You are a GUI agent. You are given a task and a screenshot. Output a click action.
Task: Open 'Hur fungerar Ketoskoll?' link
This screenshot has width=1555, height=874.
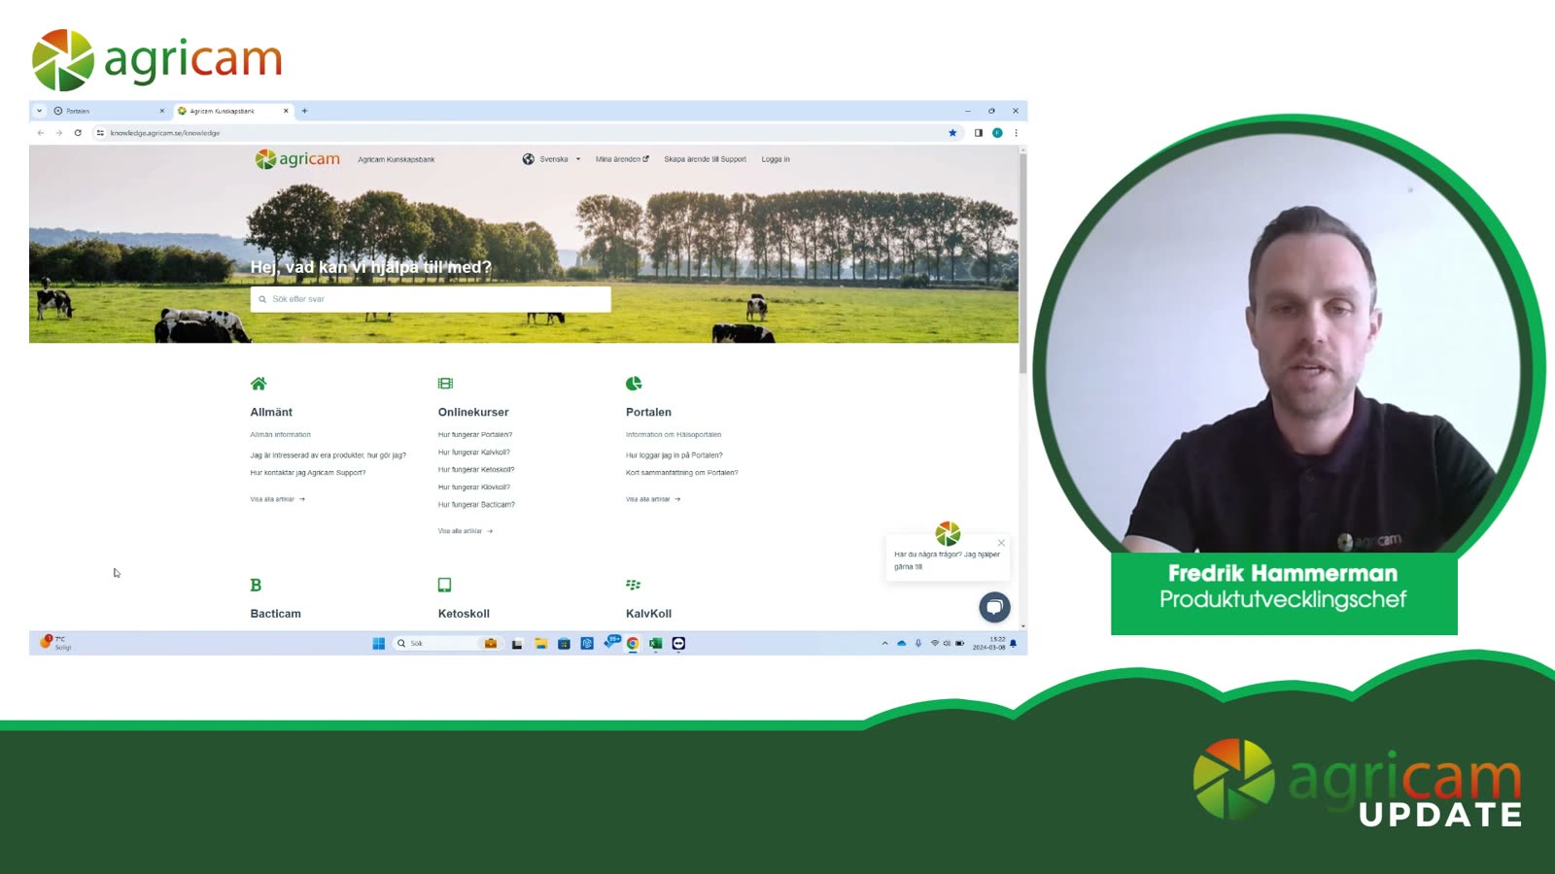tap(476, 470)
